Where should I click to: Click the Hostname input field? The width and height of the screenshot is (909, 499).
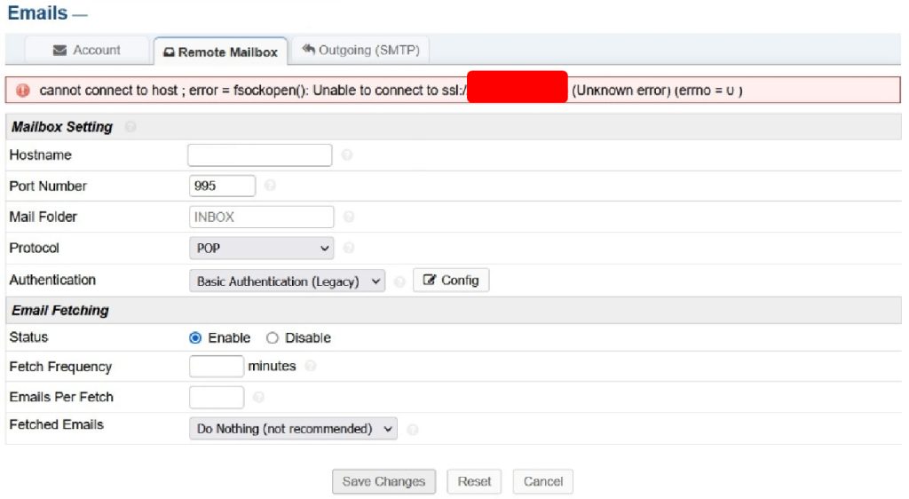pos(260,154)
